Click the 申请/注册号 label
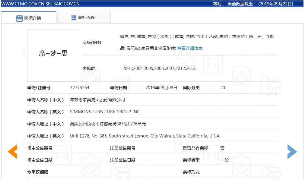 [39, 88]
